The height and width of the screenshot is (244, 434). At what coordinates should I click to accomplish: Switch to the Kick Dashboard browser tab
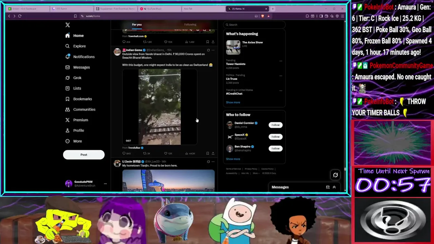click(x=27, y=9)
